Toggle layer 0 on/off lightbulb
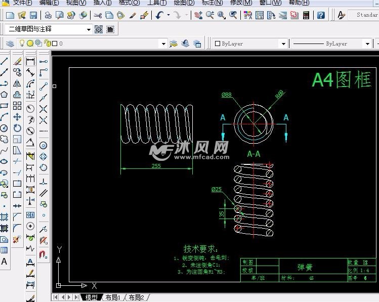379x302 pixels. [x=22, y=44]
